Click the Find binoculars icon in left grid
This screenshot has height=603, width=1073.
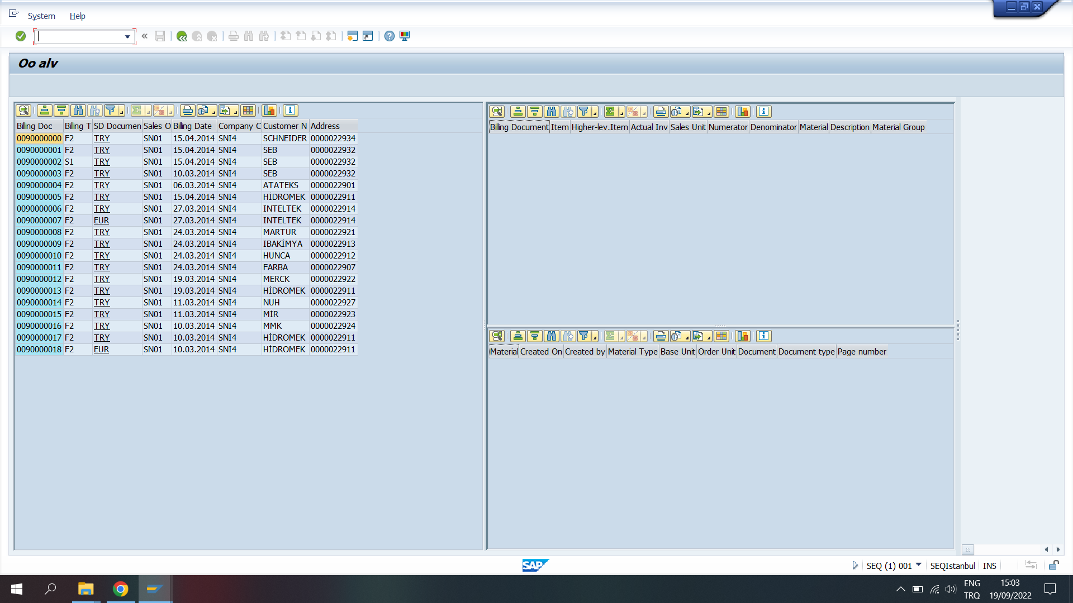pyautogui.click(x=78, y=111)
